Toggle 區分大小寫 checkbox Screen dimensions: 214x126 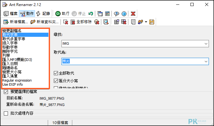[56, 81]
